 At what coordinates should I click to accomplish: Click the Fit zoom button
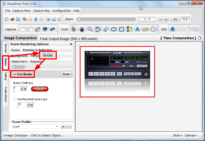click(x=175, y=19)
